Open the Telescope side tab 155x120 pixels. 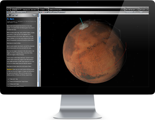tap(40, 67)
